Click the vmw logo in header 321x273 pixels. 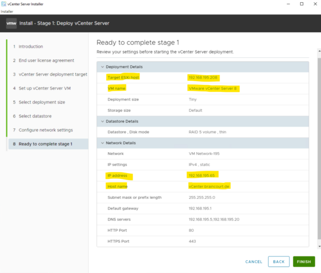11,24
